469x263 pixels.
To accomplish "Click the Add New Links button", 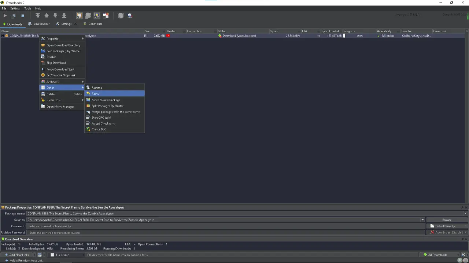I will tap(17, 255).
